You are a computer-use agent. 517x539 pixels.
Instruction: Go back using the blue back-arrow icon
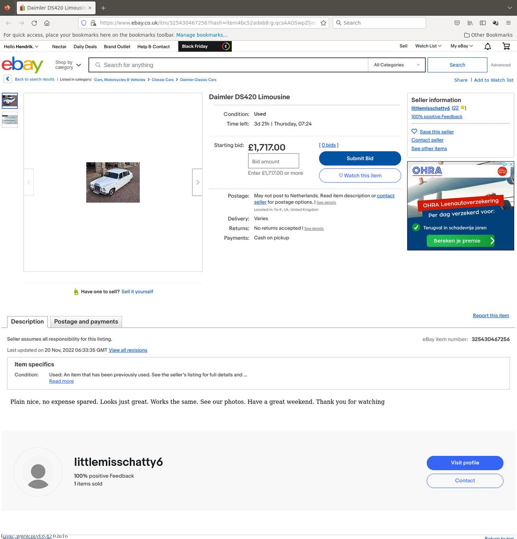tap(8, 79)
